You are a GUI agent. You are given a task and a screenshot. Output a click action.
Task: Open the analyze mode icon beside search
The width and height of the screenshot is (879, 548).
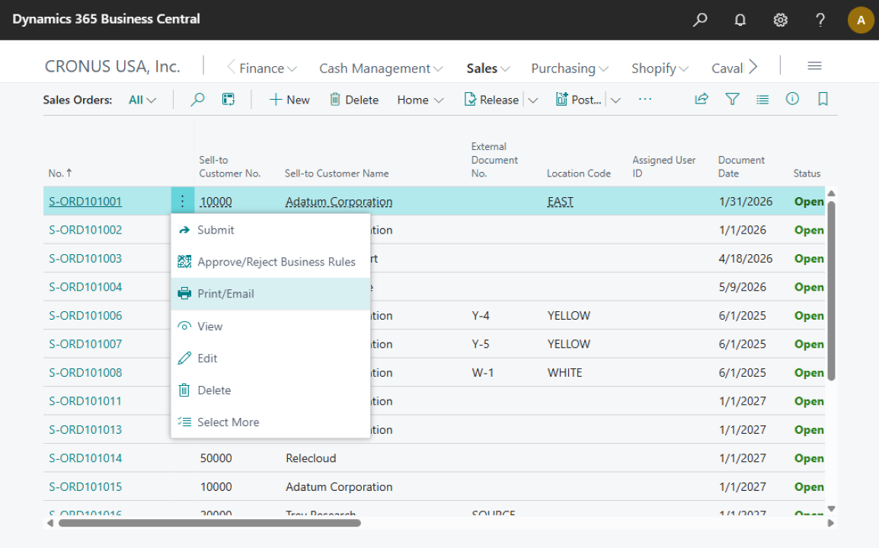(x=229, y=100)
